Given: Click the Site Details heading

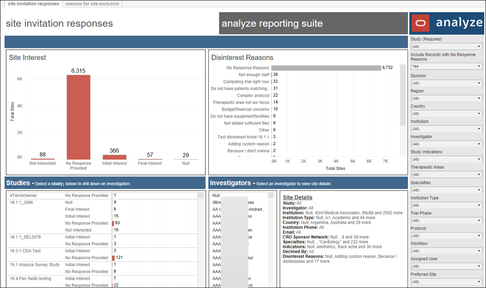Looking at the screenshot, I should (298, 197).
